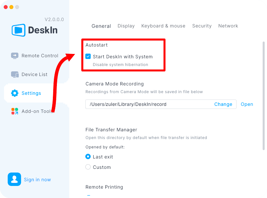Image resolution: width=267 pixels, height=198 pixels.
Task: Click the Device List devices icon
Action: pos(15,74)
